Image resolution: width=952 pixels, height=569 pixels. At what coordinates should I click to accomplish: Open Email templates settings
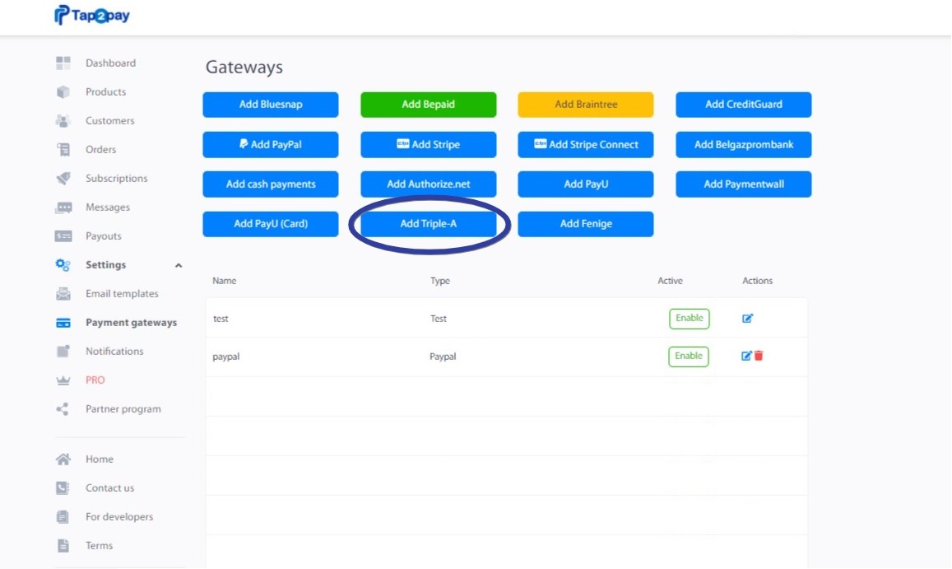[122, 294]
